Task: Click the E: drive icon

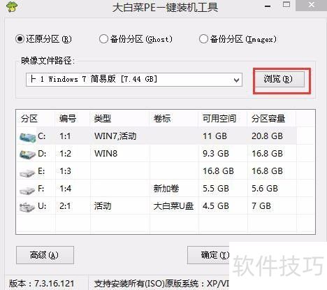Action: [28, 173]
